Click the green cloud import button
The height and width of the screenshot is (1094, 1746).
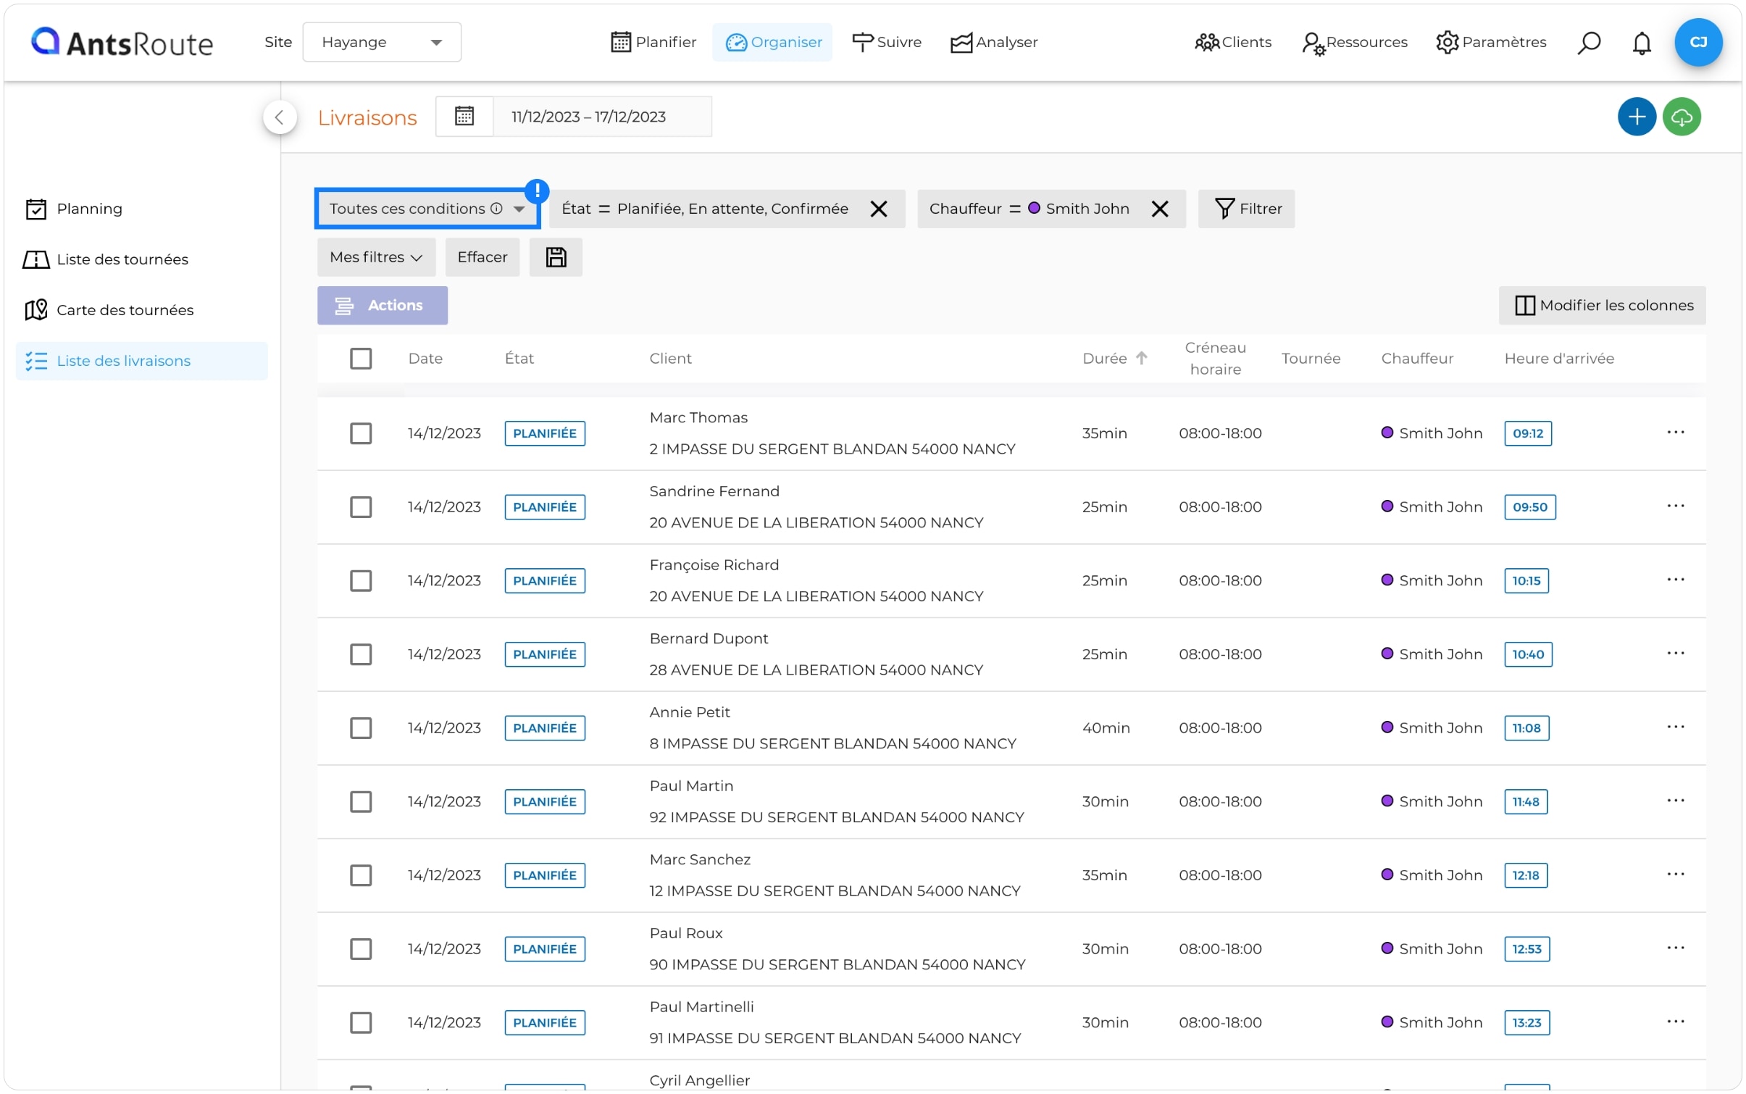point(1681,117)
